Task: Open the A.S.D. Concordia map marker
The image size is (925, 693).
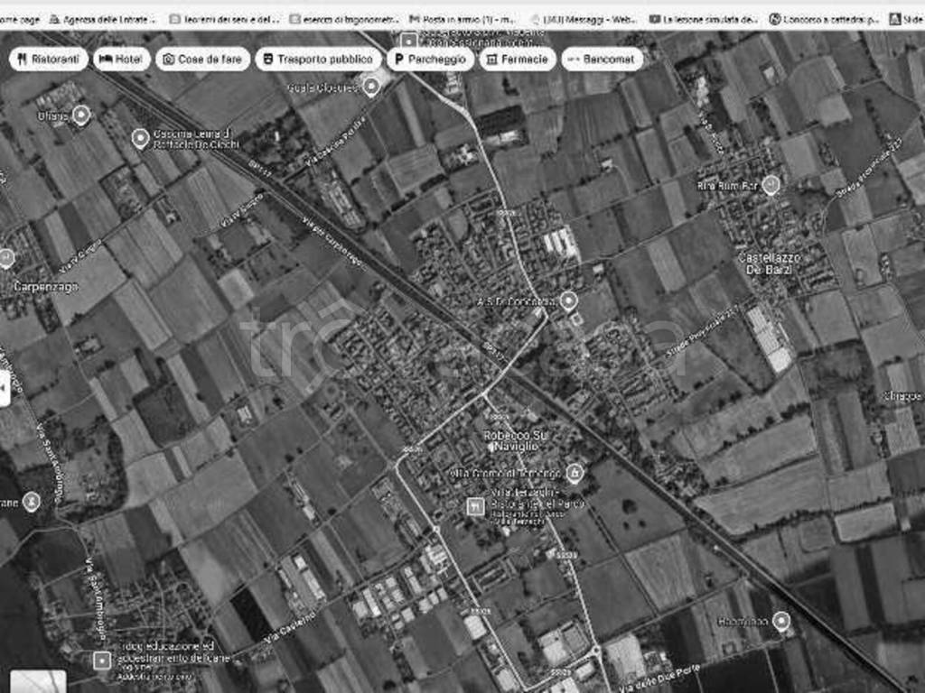Action: click(x=568, y=300)
